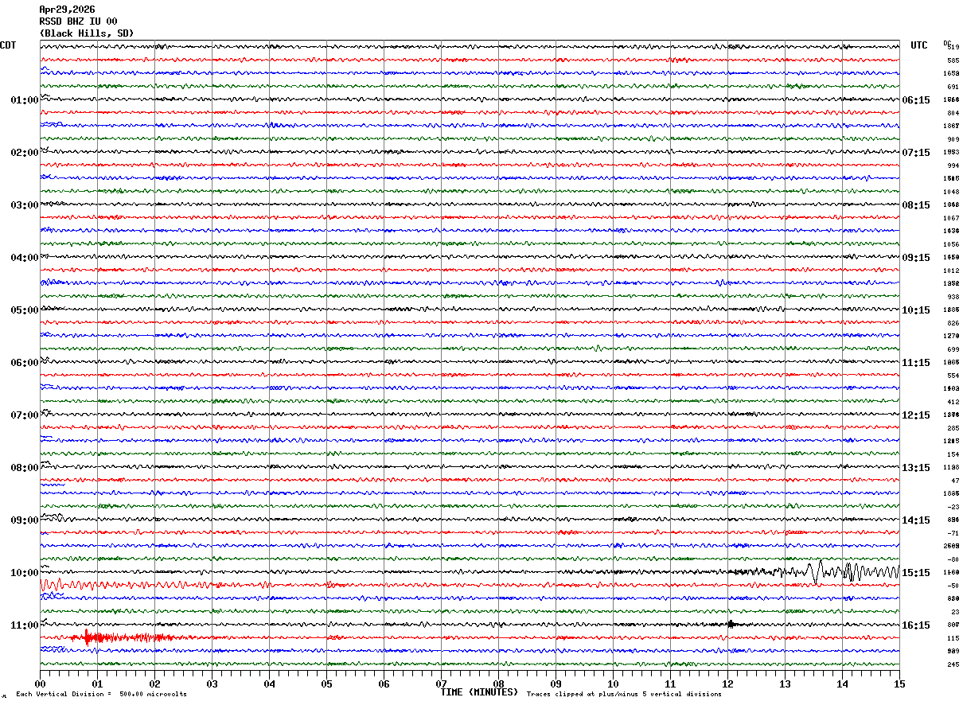Click the DC offset value -71
Screen dimensions: 963x705
(x=953, y=533)
